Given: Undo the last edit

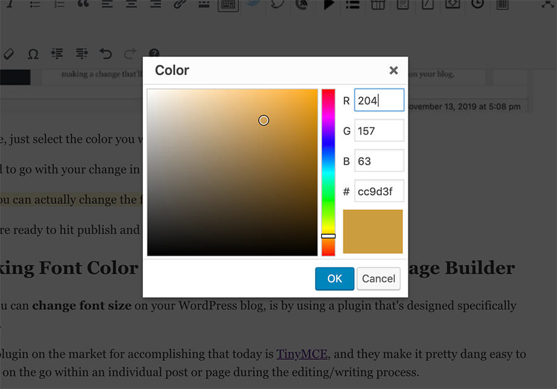Looking at the screenshot, I should point(105,54).
